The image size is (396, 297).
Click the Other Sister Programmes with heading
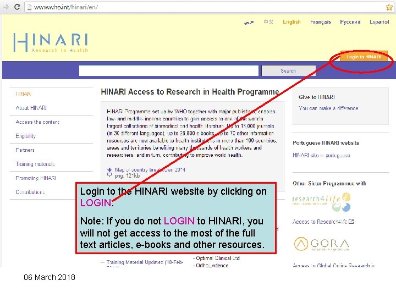pyautogui.click(x=329, y=183)
